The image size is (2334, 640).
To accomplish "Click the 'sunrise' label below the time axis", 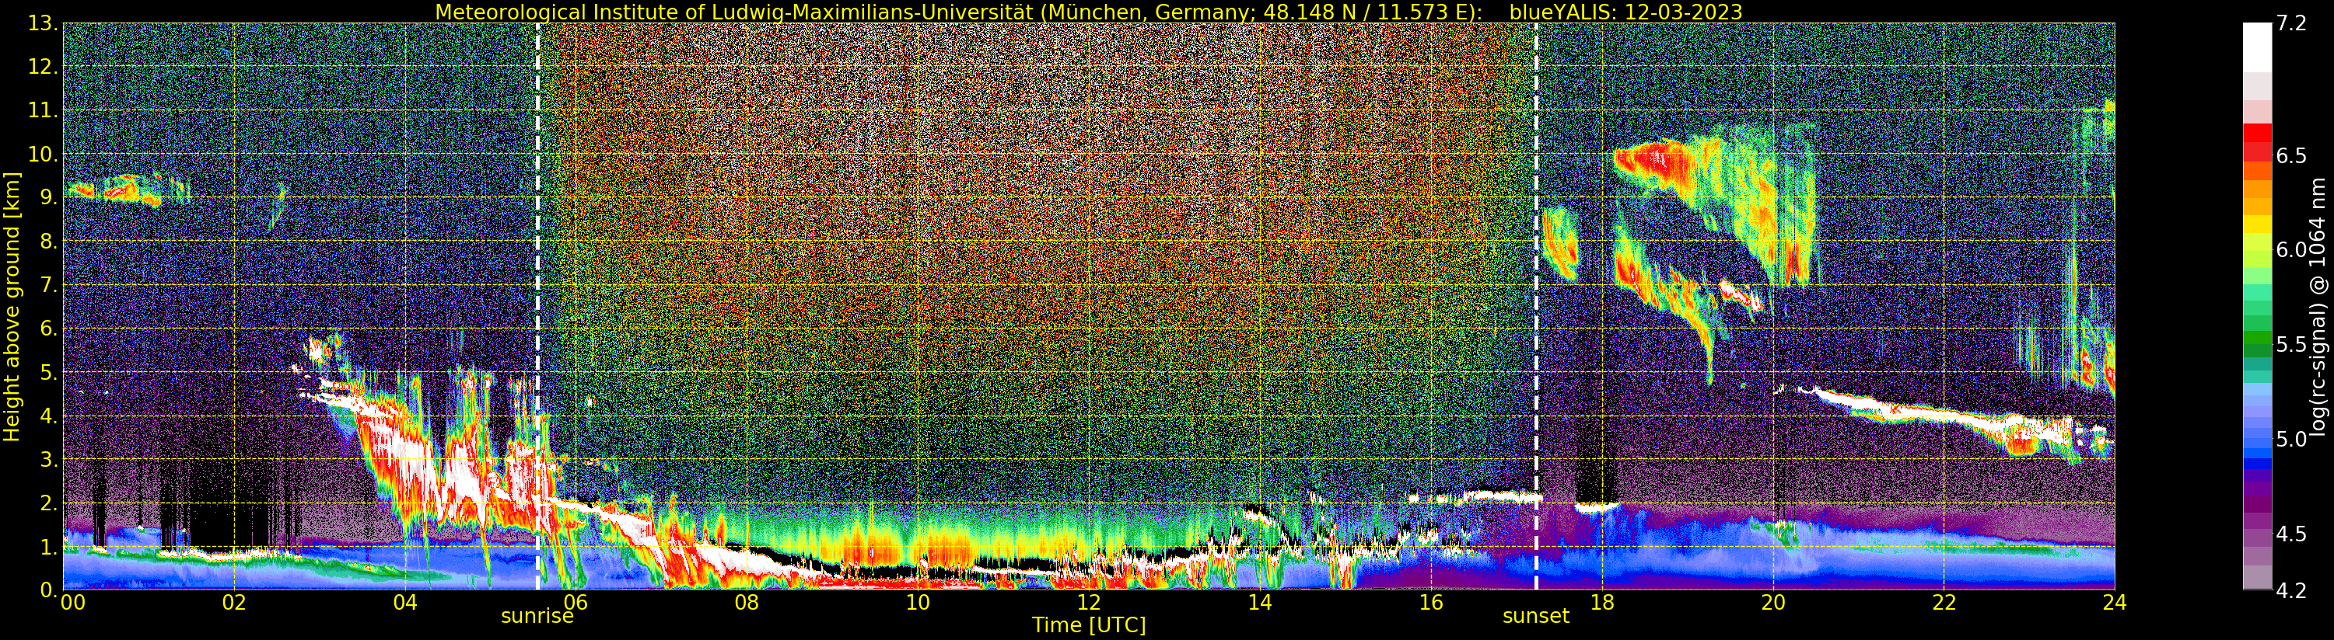I will point(537,617).
